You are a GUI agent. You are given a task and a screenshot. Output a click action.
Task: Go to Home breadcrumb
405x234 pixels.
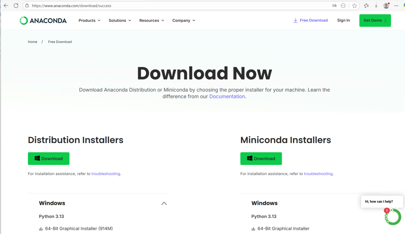33,42
